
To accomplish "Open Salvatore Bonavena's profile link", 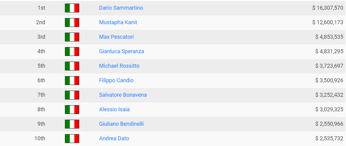I will 123,95.
